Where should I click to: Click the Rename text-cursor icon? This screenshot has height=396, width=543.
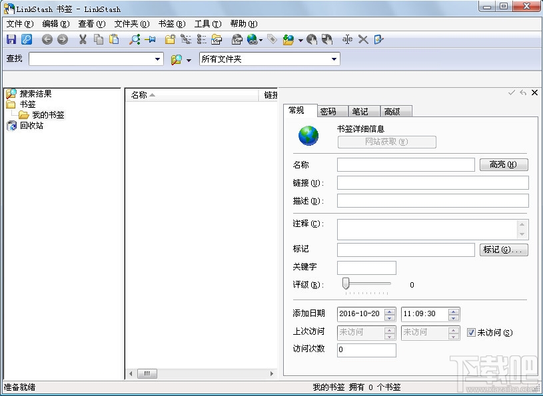point(347,39)
